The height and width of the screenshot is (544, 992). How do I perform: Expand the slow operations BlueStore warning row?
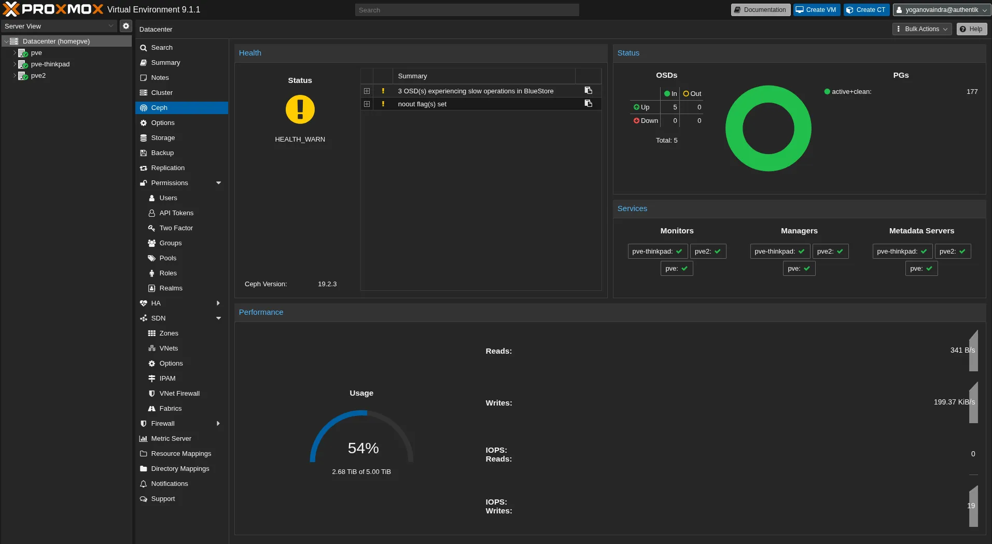click(367, 91)
